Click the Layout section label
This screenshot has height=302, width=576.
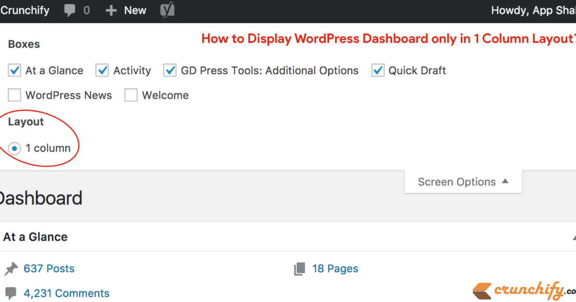point(26,122)
